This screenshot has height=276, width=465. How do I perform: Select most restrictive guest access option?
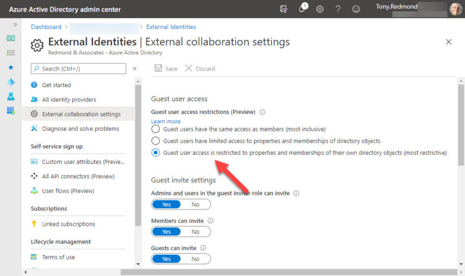pos(156,153)
